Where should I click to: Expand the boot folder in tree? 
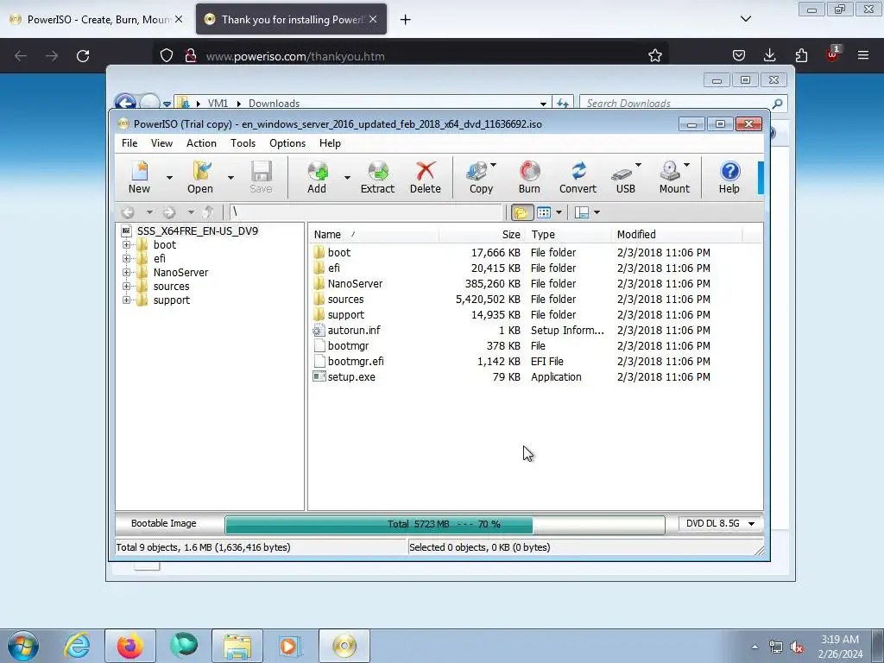[x=126, y=244]
